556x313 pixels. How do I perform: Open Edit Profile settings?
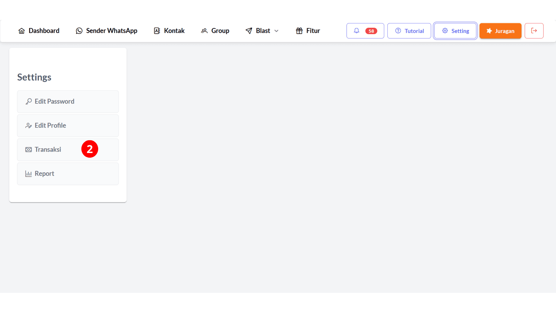click(x=68, y=125)
